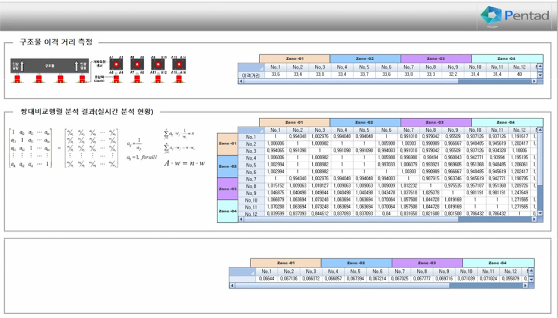Viewport: 558px width, 318px height.
Task: Click distance value 33,3
Action: coord(430,74)
